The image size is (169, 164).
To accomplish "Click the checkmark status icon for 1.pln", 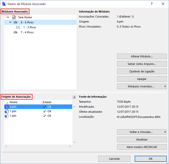I will tap(45, 116).
